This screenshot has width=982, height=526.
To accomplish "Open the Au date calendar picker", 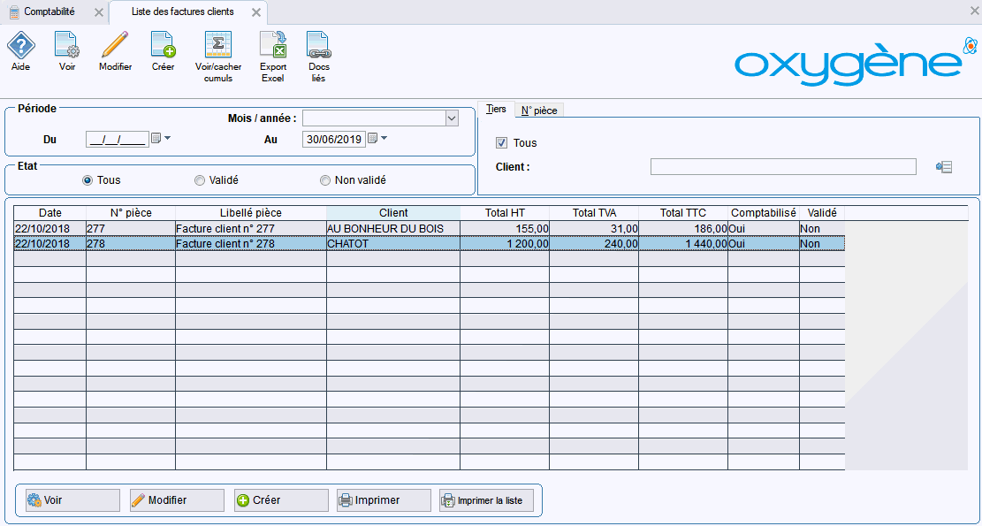I will point(373,139).
